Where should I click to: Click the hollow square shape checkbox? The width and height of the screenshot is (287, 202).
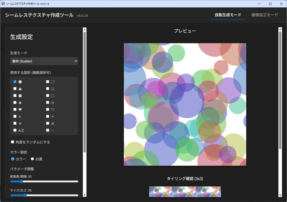(48, 95)
